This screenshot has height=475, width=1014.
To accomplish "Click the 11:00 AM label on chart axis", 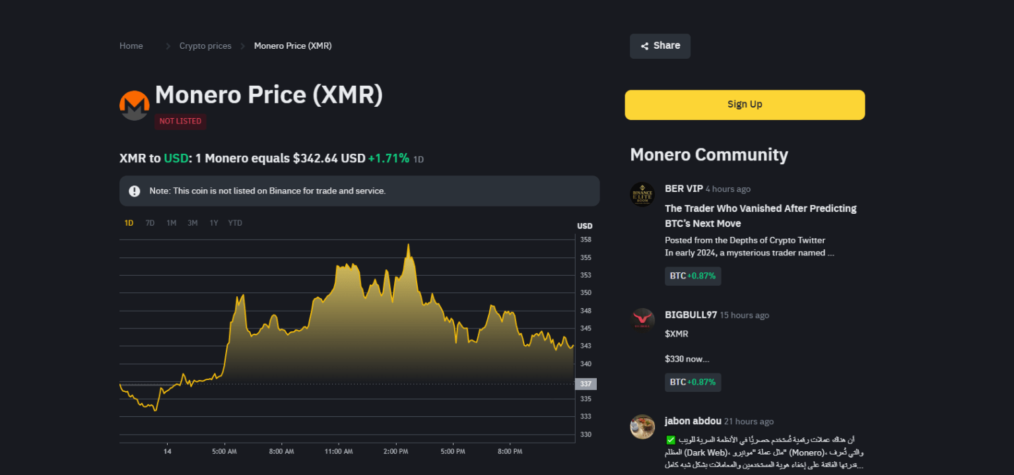I will click(x=339, y=452).
